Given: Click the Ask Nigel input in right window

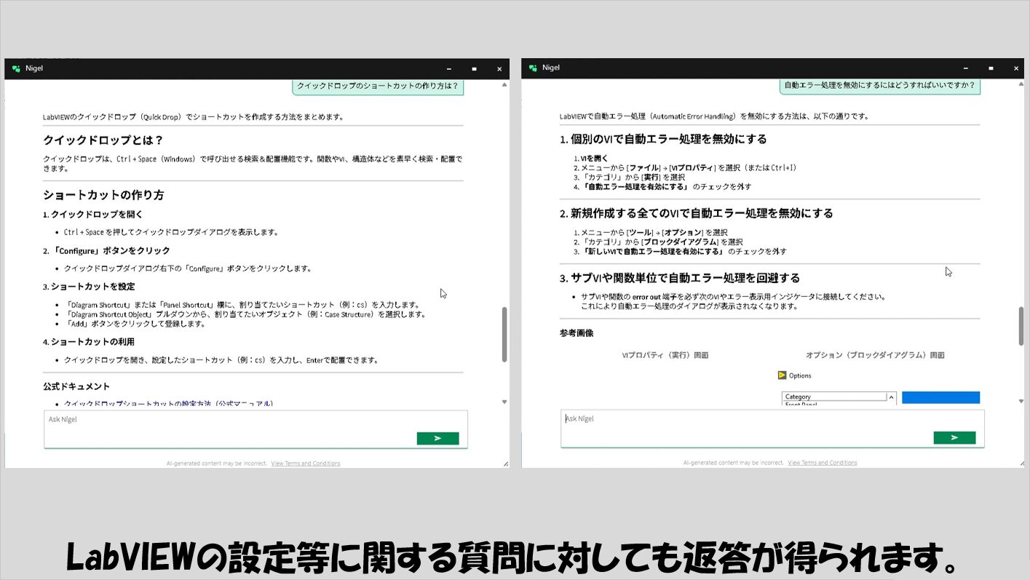Looking at the screenshot, I should 772,429.
